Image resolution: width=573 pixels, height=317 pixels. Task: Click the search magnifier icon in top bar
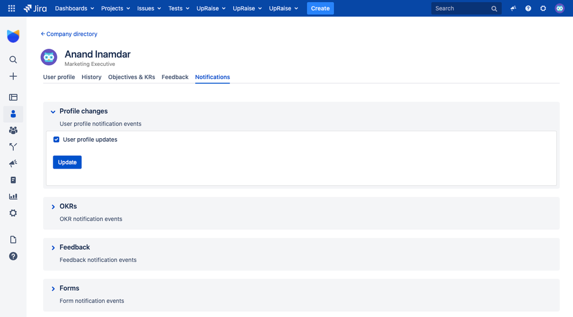(x=494, y=9)
